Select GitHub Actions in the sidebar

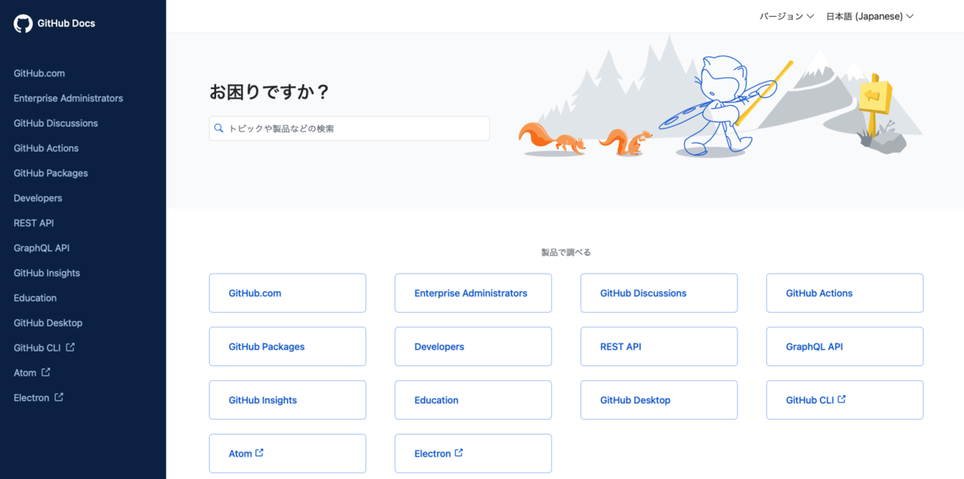click(46, 148)
